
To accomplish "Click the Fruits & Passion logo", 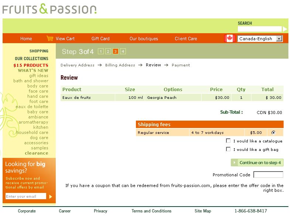I will [x=49, y=9].
